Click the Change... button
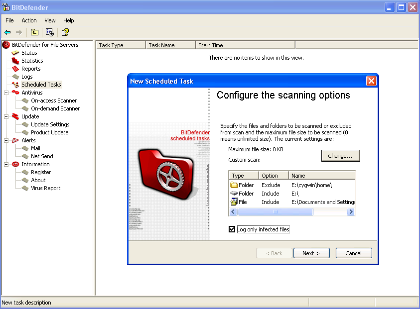Viewport: 420px width, 309px height. tap(340, 156)
